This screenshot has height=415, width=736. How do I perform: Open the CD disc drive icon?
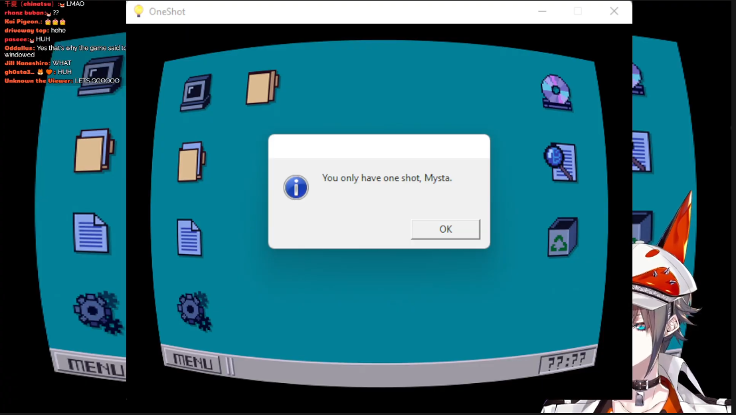[x=556, y=92]
